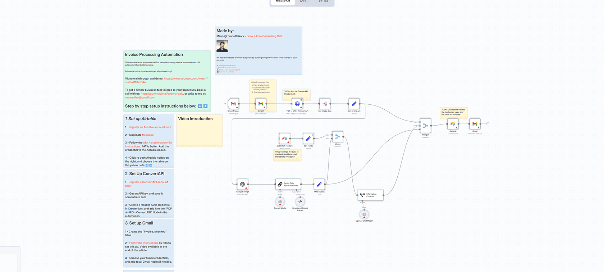
Task: Open the Structured Output Parser sub-node
Action: point(300,202)
